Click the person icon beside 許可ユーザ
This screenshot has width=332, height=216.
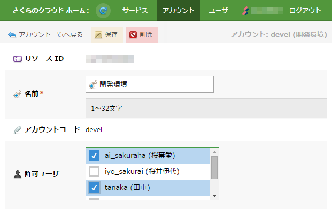(17, 174)
